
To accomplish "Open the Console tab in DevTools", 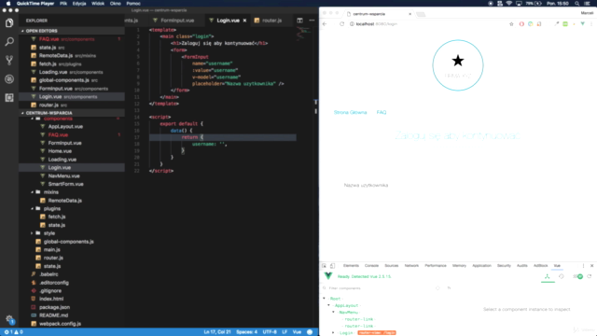I will pos(371,265).
